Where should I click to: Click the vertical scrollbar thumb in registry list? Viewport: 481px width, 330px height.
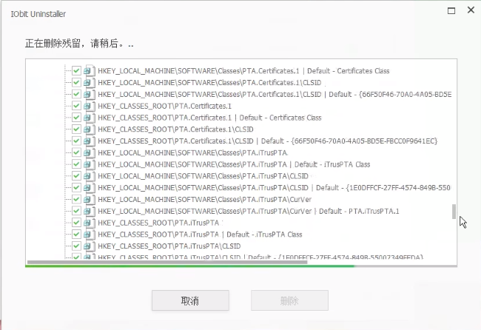[x=454, y=212]
